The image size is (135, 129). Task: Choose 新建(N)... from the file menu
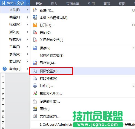83,10
